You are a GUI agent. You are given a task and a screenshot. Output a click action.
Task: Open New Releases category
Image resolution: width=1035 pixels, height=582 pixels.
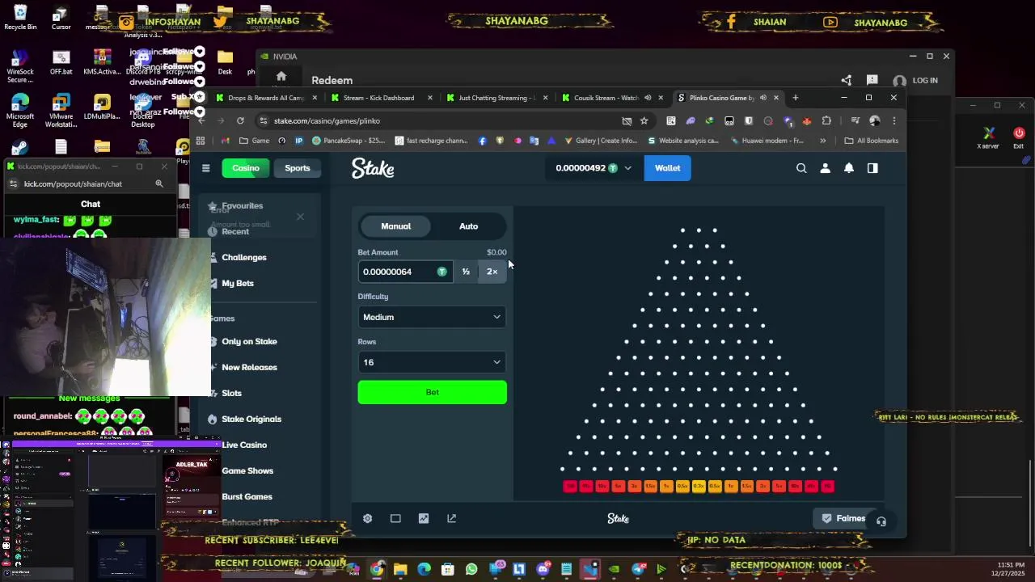click(249, 367)
